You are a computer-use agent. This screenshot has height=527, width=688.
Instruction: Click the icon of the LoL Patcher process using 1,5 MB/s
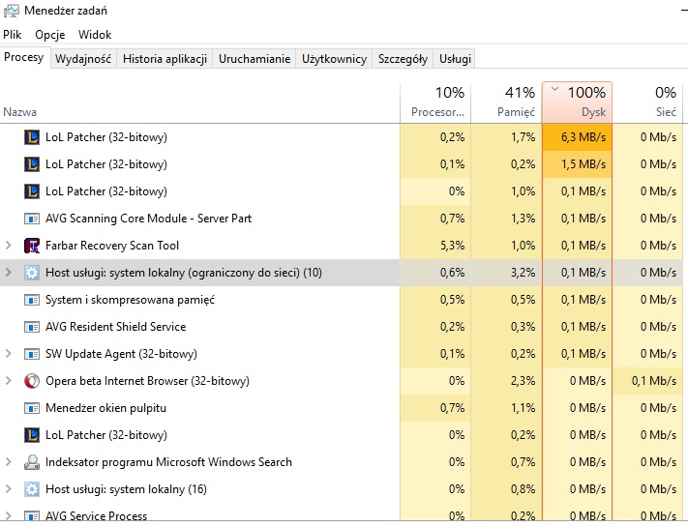[x=32, y=164]
